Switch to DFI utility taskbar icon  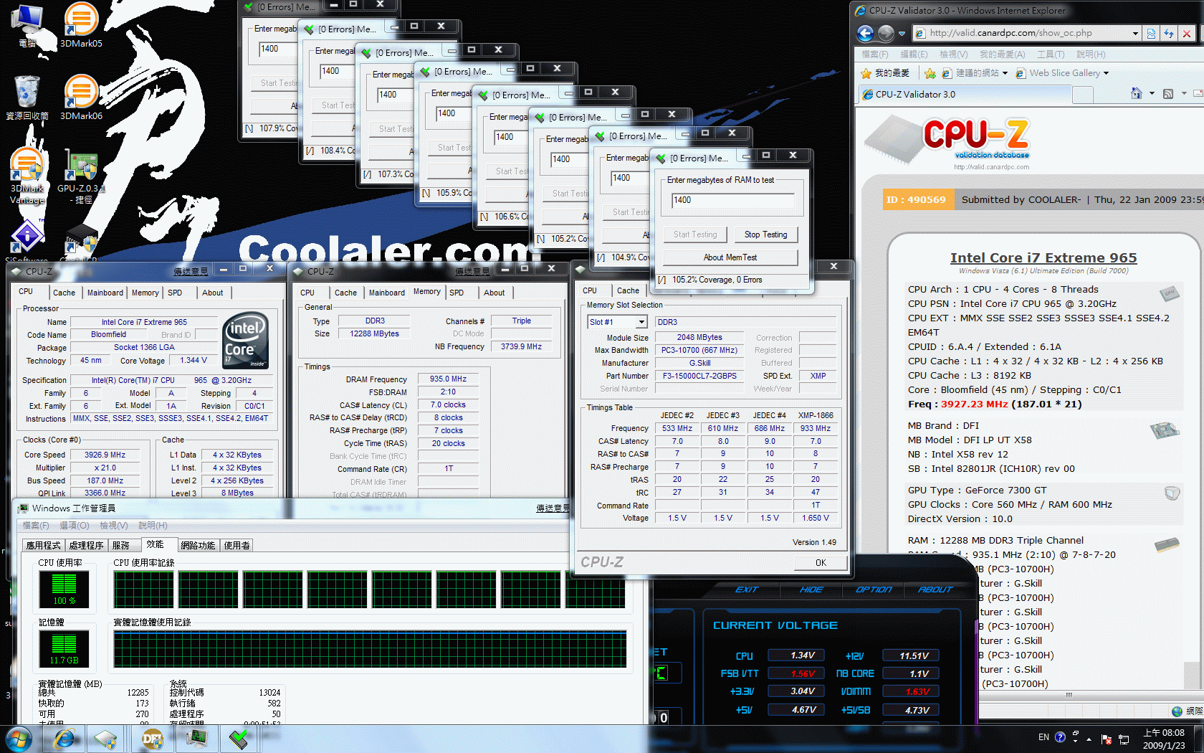[x=152, y=739]
